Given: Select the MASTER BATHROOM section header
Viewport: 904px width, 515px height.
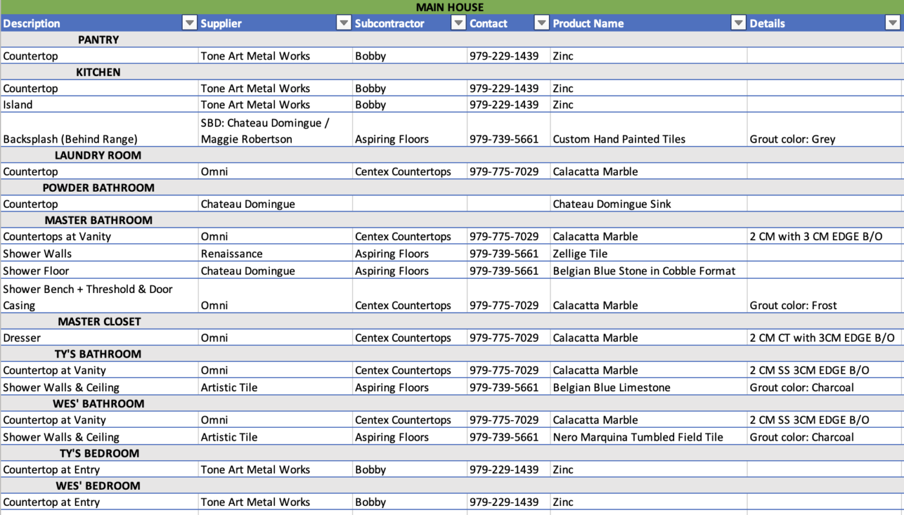Looking at the screenshot, I should coord(451,220).
